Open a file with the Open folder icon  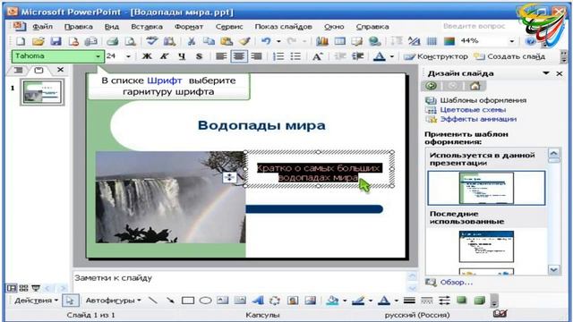pos(38,41)
